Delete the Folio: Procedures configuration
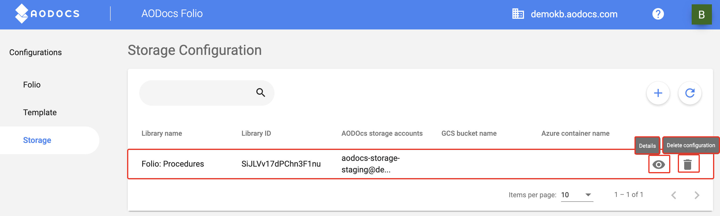Image resolution: width=720 pixels, height=216 pixels. [x=688, y=164]
